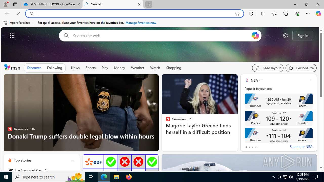Open the Edge profile icon
Viewport: 324px width, 182px height.
[x=5, y=4]
